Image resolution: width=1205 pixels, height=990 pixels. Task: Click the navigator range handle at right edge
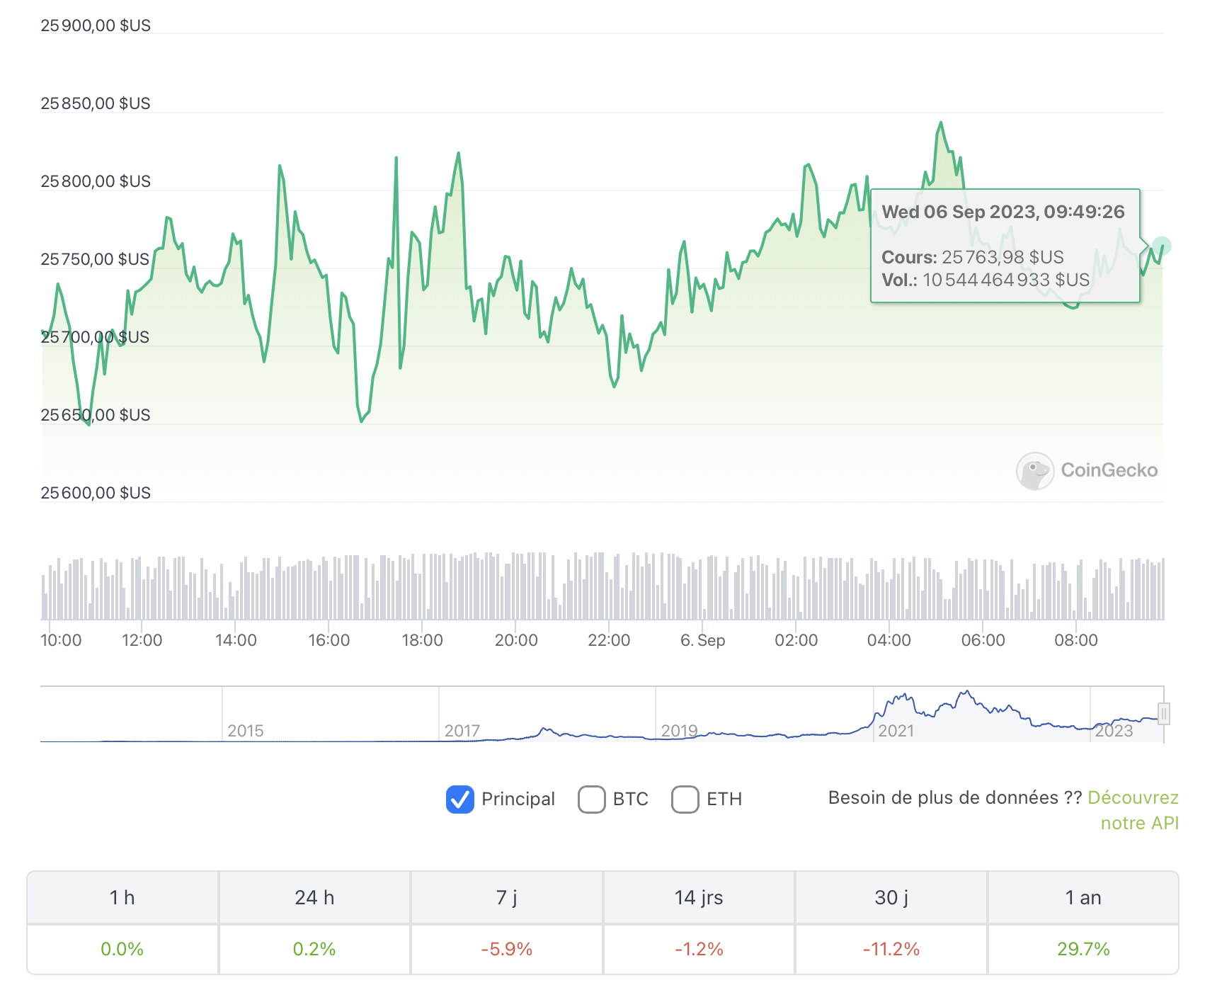(x=1163, y=713)
